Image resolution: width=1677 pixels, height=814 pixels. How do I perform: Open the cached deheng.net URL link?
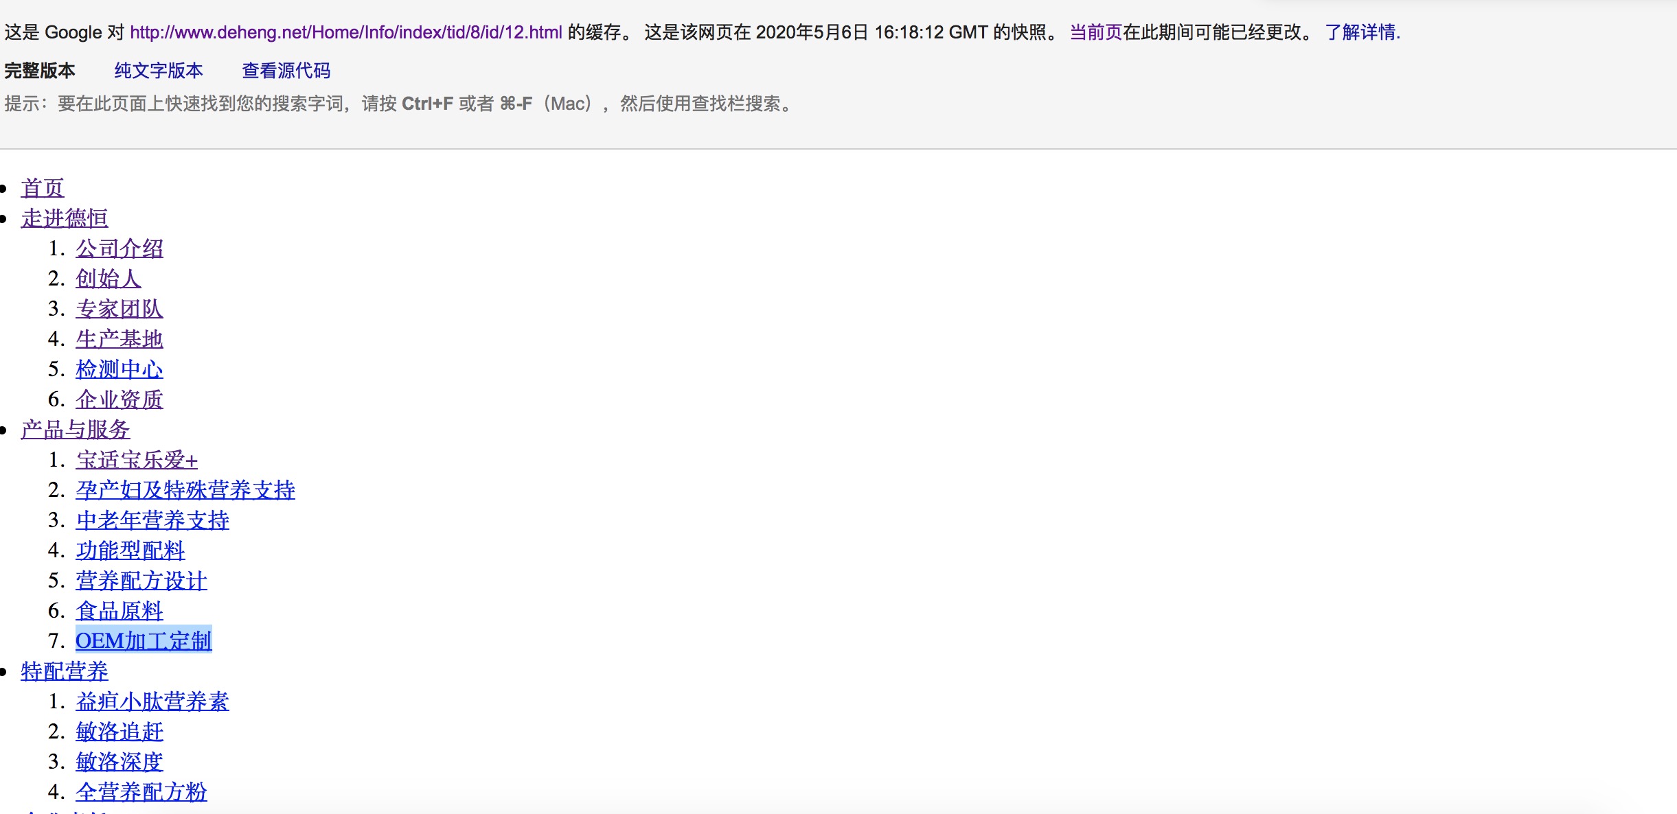click(345, 32)
